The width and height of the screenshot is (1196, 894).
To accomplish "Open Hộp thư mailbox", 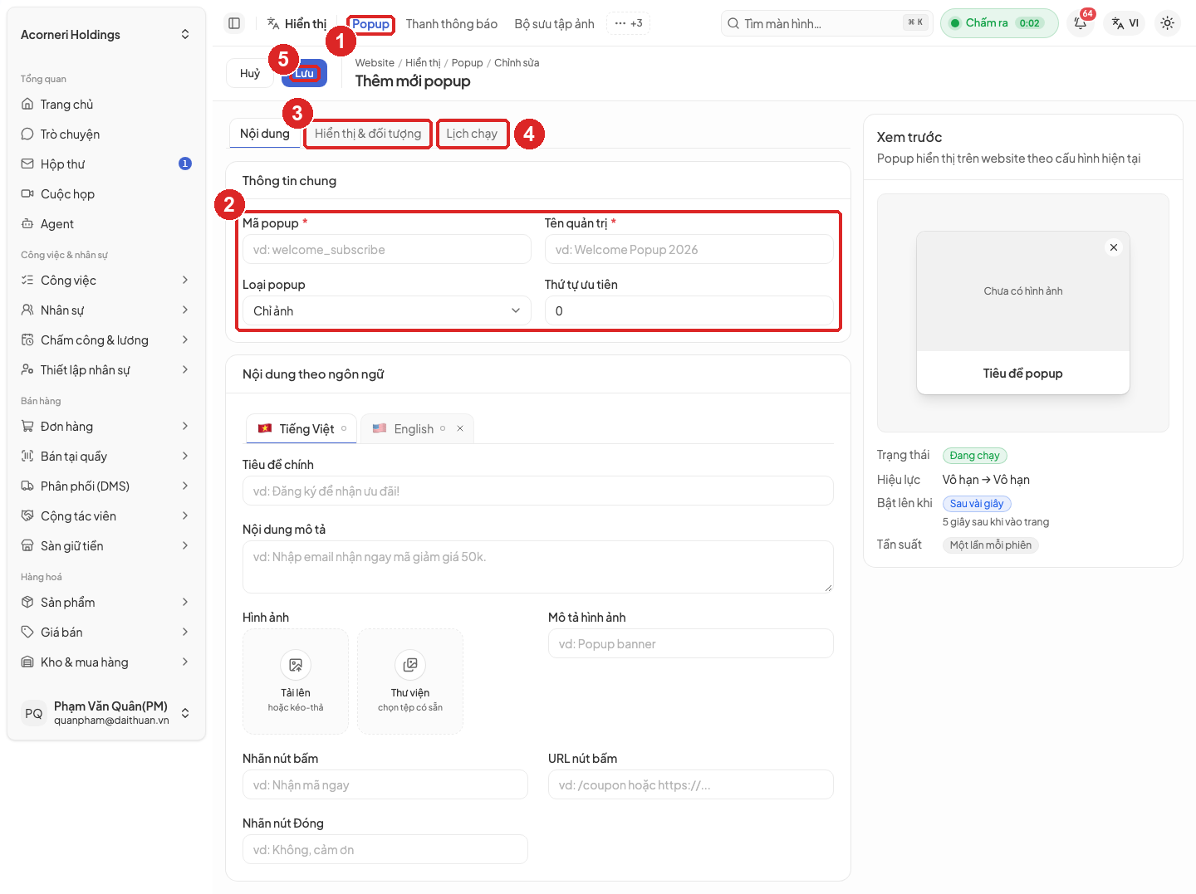I will click(x=106, y=164).
